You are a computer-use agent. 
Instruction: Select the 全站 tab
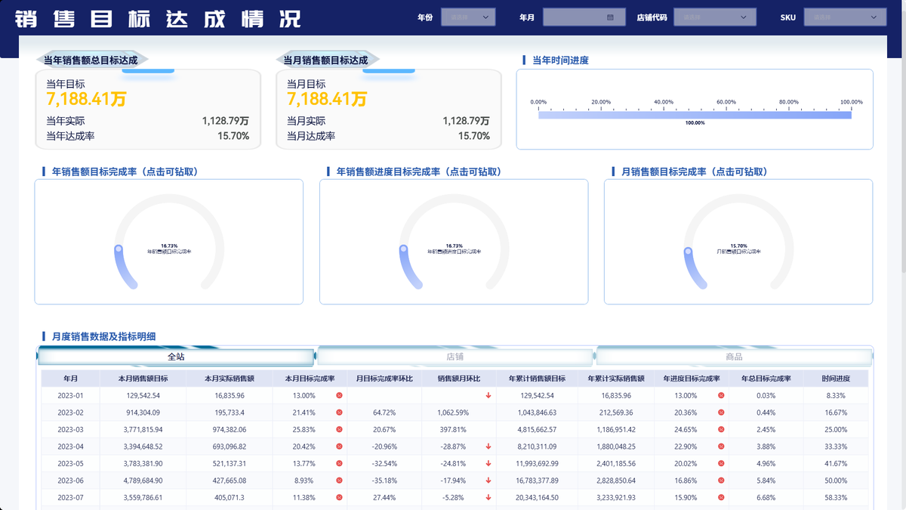click(x=176, y=357)
